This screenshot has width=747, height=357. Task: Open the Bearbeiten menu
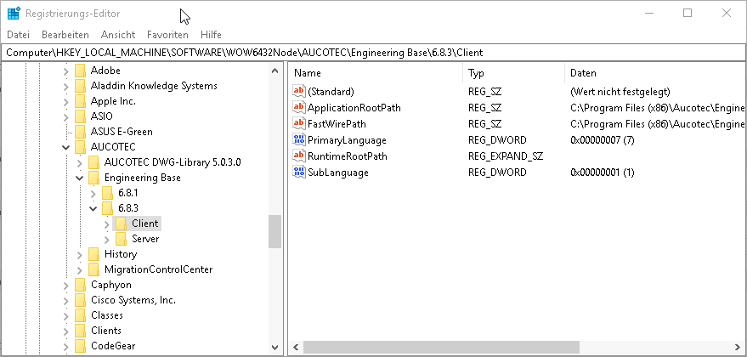pos(65,35)
